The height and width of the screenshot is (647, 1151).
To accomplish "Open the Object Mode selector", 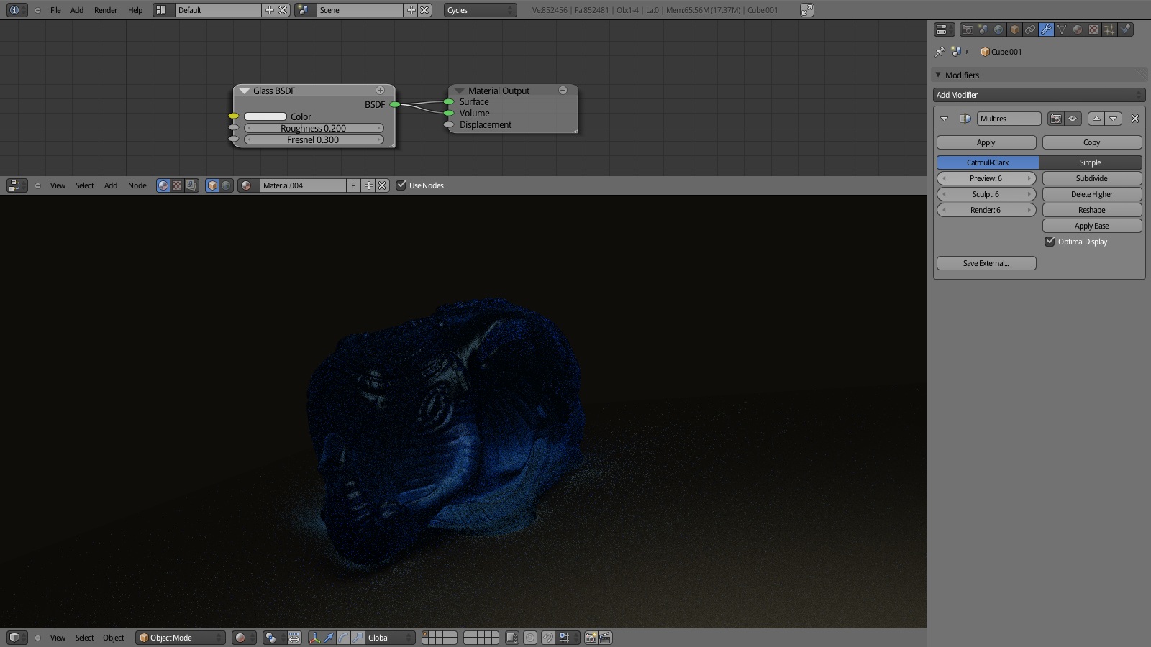I will point(181,638).
